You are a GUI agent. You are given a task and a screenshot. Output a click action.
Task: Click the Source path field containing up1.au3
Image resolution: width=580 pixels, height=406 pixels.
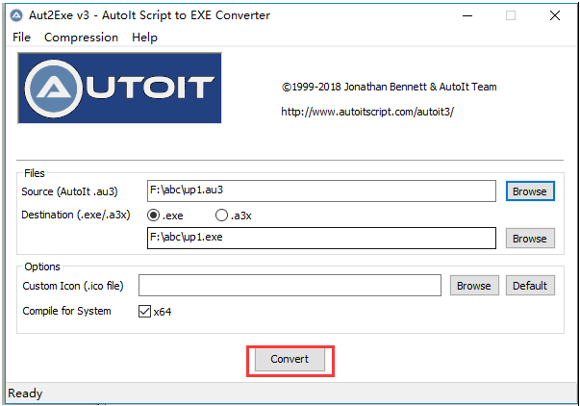click(x=321, y=190)
